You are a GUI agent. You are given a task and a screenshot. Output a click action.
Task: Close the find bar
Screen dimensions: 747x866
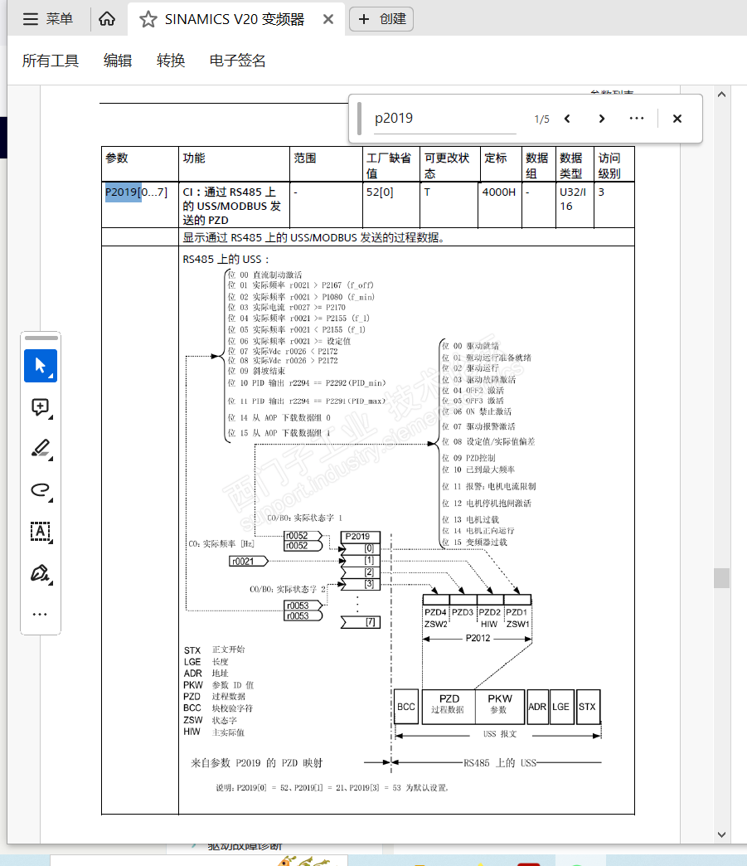677,119
